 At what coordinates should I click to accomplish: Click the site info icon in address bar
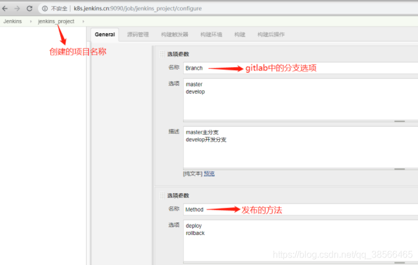pyautogui.click(x=45, y=9)
